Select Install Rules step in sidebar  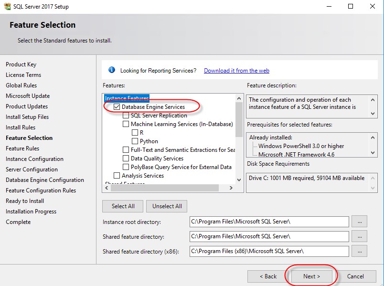(x=21, y=127)
